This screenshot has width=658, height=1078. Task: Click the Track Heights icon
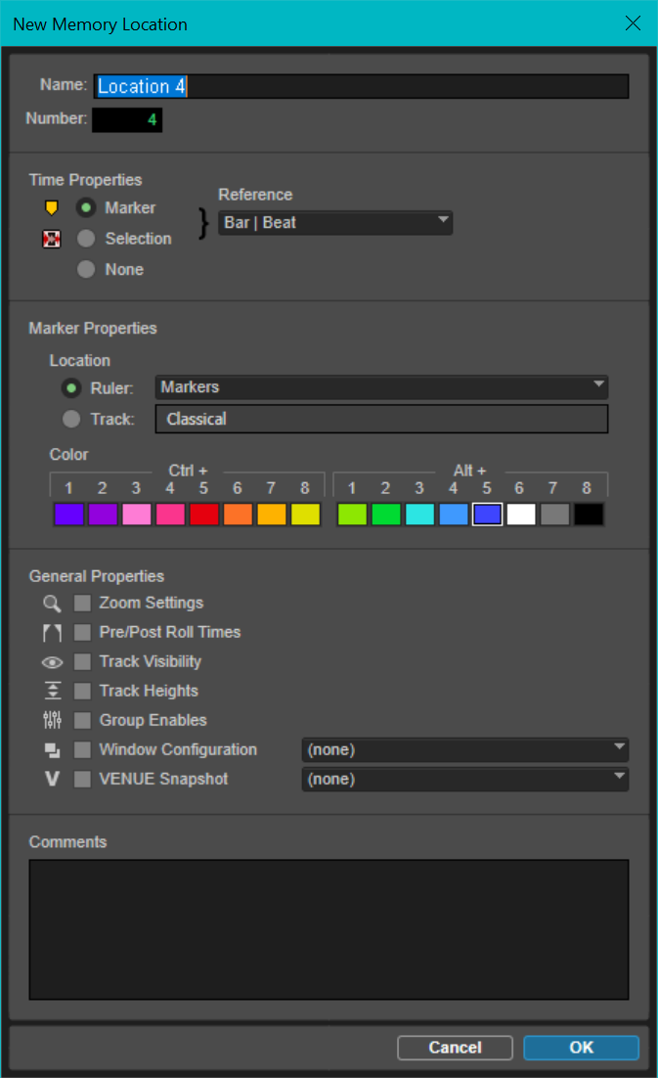coord(52,692)
